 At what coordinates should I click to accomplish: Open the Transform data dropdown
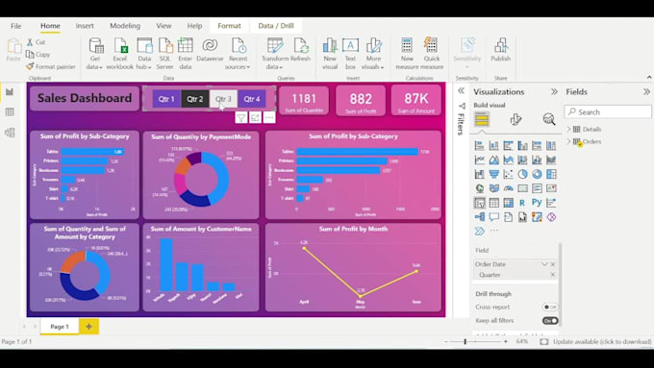pyautogui.click(x=275, y=54)
